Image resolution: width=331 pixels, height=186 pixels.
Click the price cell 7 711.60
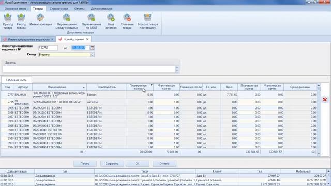pyautogui.click(x=229, y=95)
